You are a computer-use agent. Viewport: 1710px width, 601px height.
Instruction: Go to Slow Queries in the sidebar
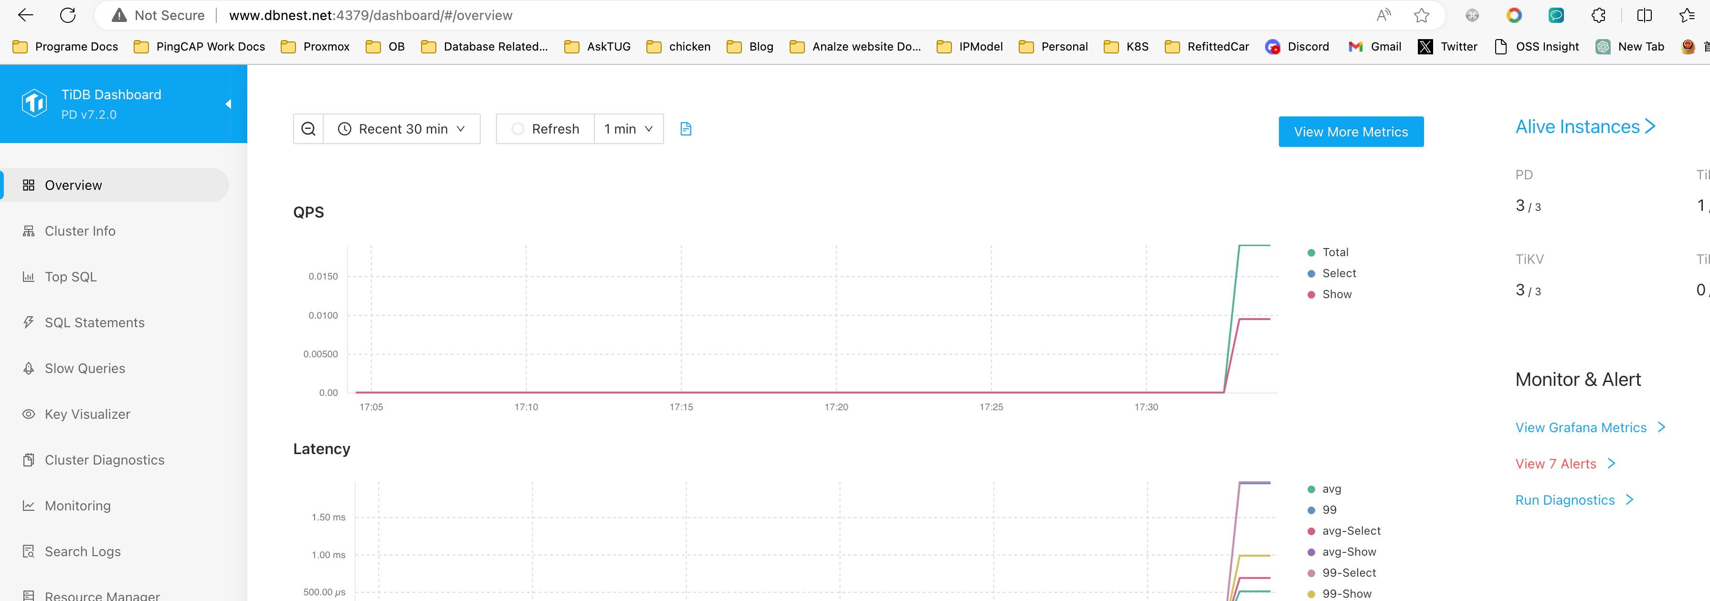[84, 368]
